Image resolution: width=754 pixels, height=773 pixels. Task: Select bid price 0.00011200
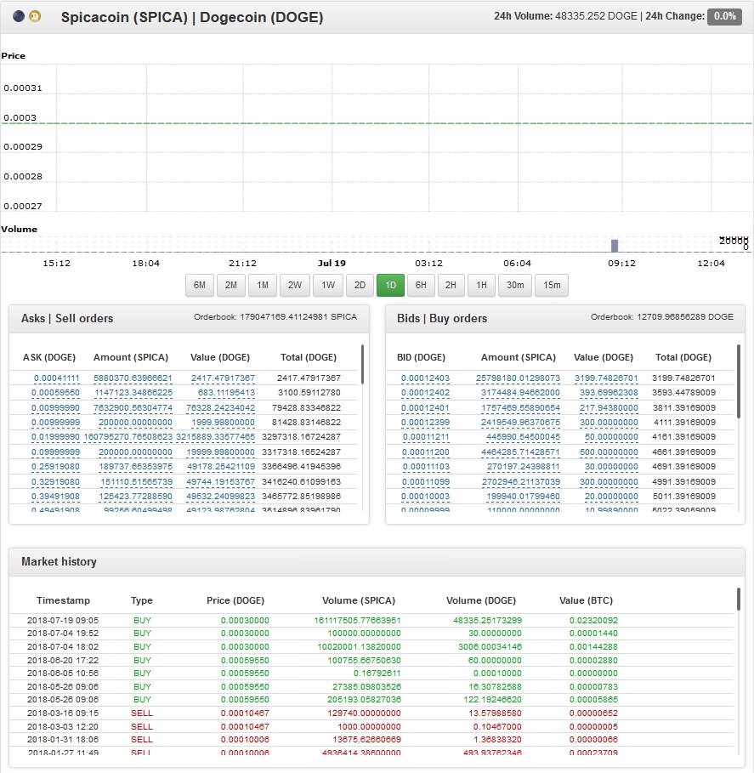(426, 452)
